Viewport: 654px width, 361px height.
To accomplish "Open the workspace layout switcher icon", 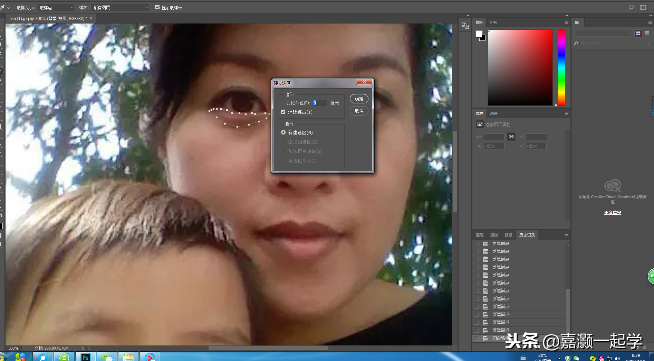I will (x=643, y=7).
